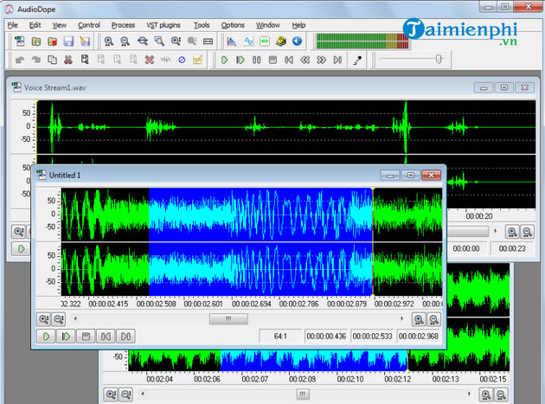Click the Open file folder icon
The width and height of the screenshot is (545, 404).
point(36,42)
